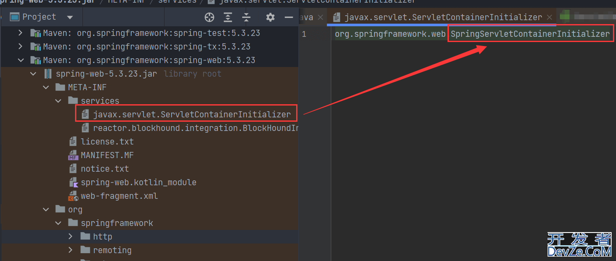Select MANIFEST.MF file

(107, 155)
